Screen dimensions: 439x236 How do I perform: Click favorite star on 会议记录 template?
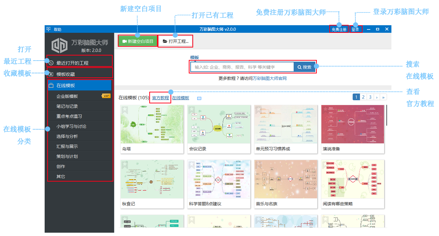click(192, 110)
